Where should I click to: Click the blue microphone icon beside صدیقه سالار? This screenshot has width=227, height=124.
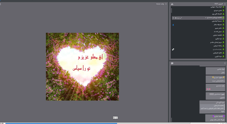tap(173, 25)
